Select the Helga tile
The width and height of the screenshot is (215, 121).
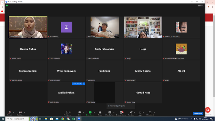pyautogui.click(x=143, y=49)
